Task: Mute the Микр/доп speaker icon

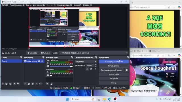Action: [47, 75]
